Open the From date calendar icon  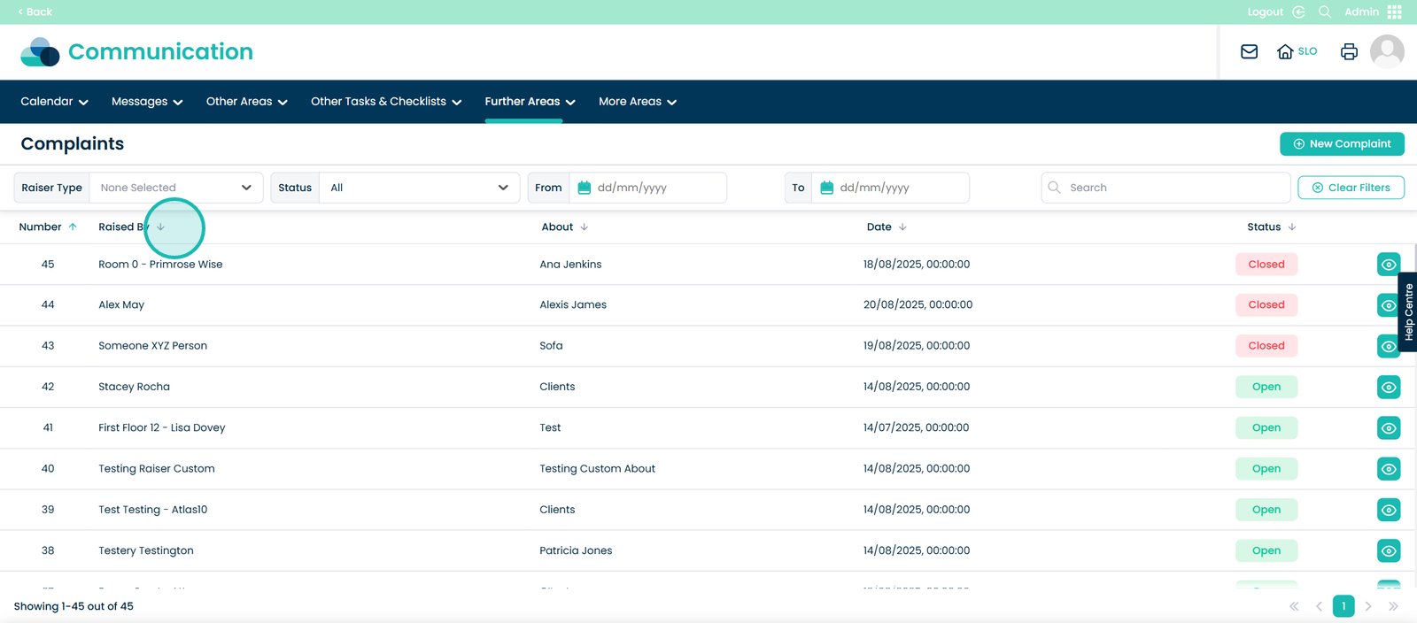(585, 188)
